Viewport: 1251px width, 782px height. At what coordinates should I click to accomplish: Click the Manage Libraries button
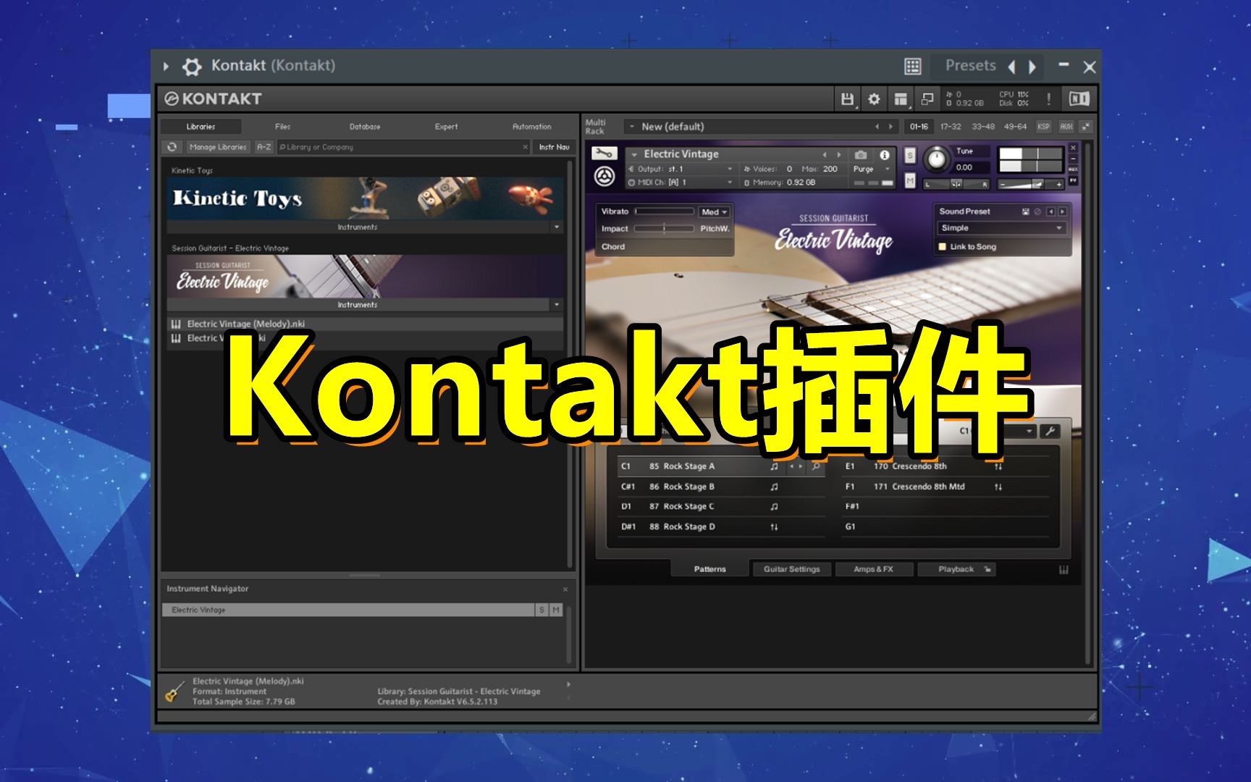[218, 147]
